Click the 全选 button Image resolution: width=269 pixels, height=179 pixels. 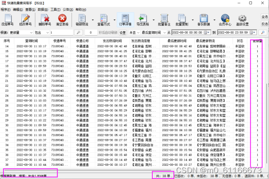pos(265,17)
